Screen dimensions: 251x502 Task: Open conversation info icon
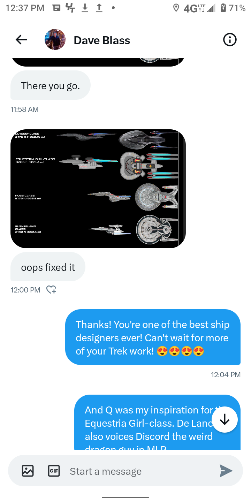pos(230,40)
